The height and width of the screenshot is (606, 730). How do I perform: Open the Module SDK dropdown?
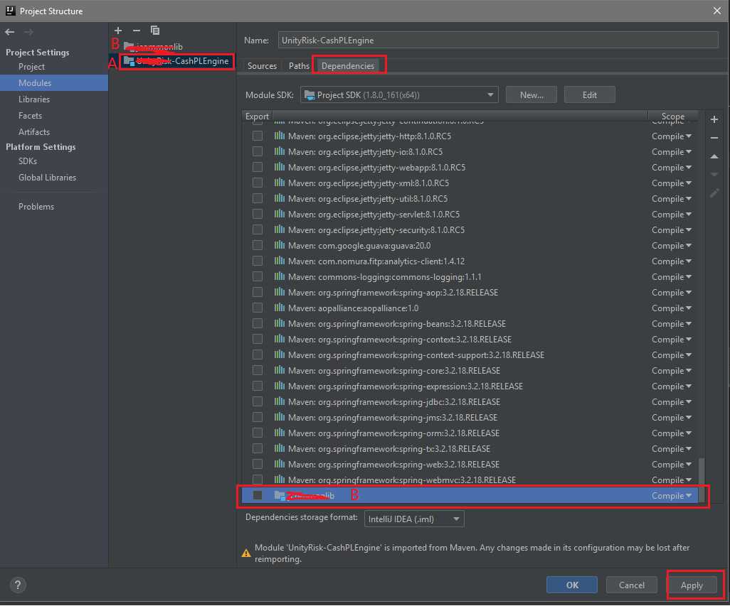[x=399, y=94]
